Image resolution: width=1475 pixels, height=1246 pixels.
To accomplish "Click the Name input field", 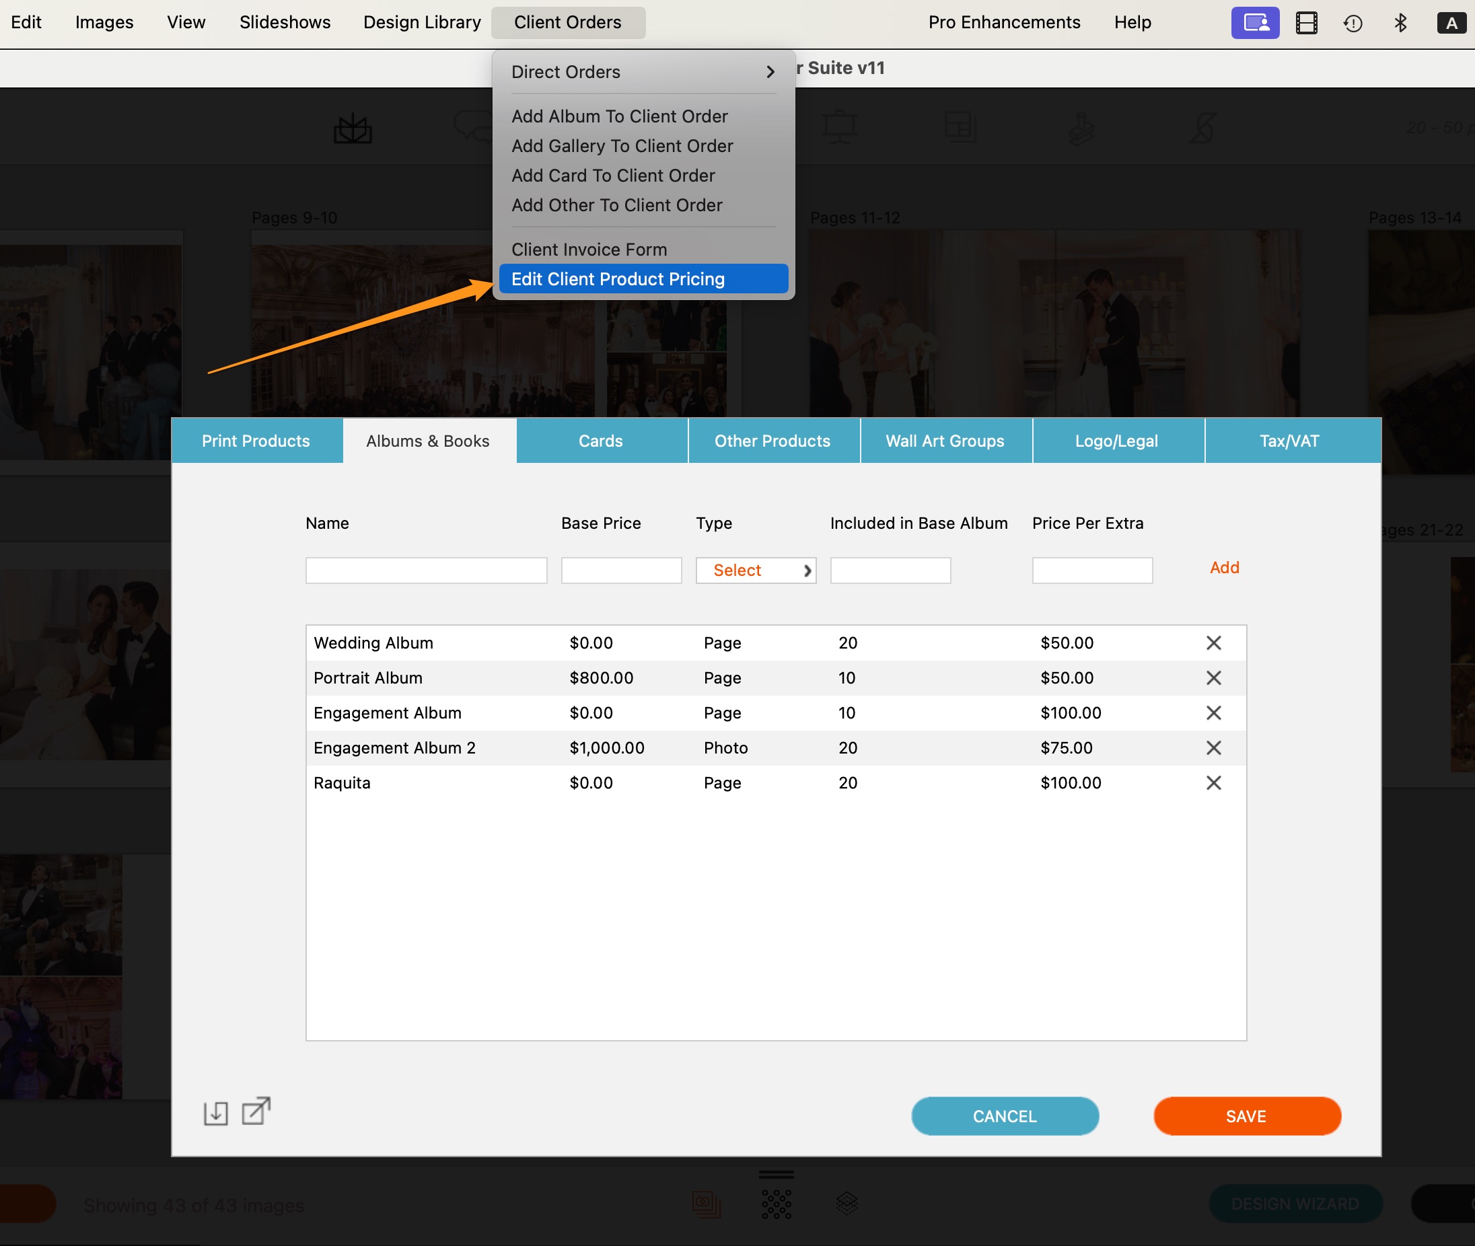I will (426, 570).
